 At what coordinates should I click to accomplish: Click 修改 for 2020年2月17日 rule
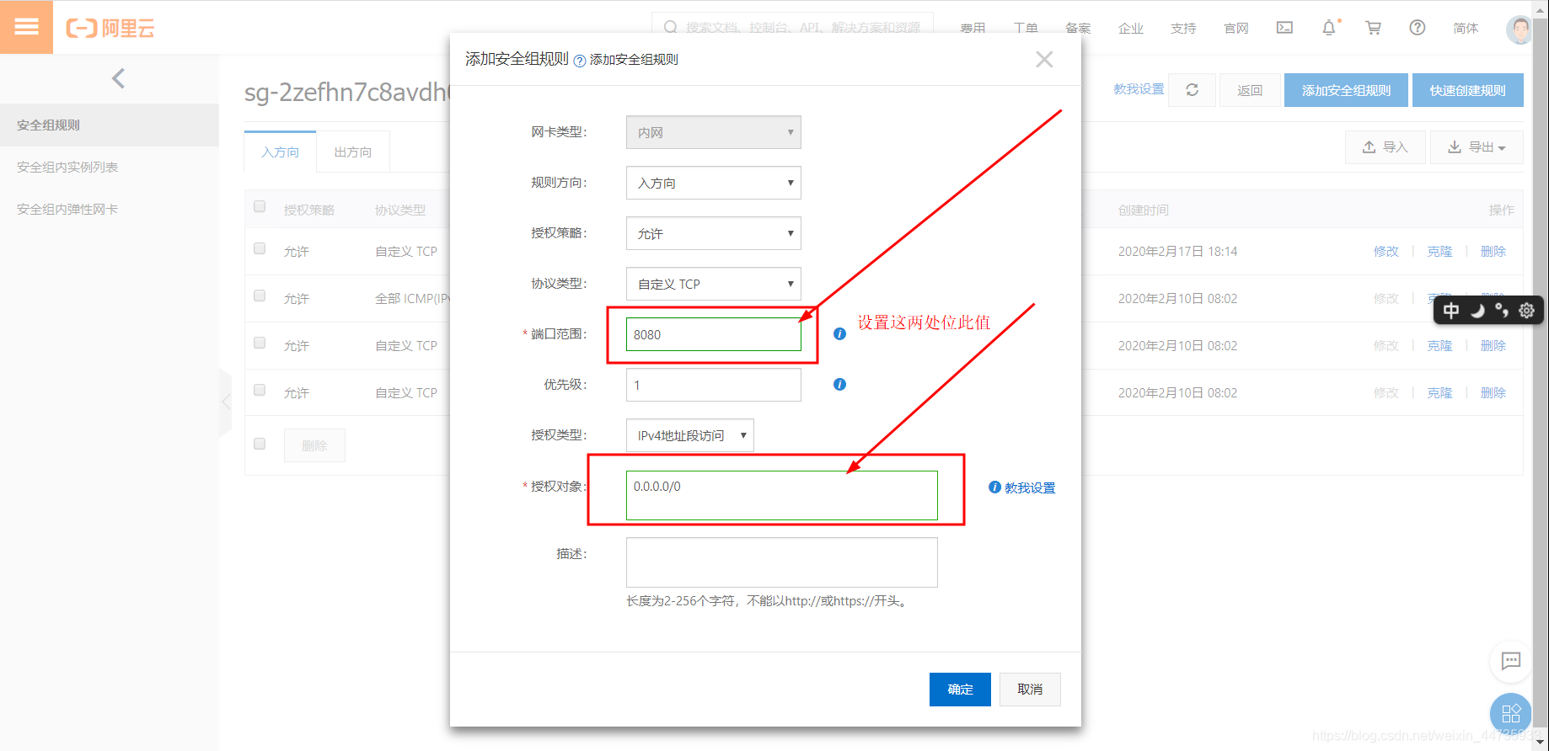1386,251
